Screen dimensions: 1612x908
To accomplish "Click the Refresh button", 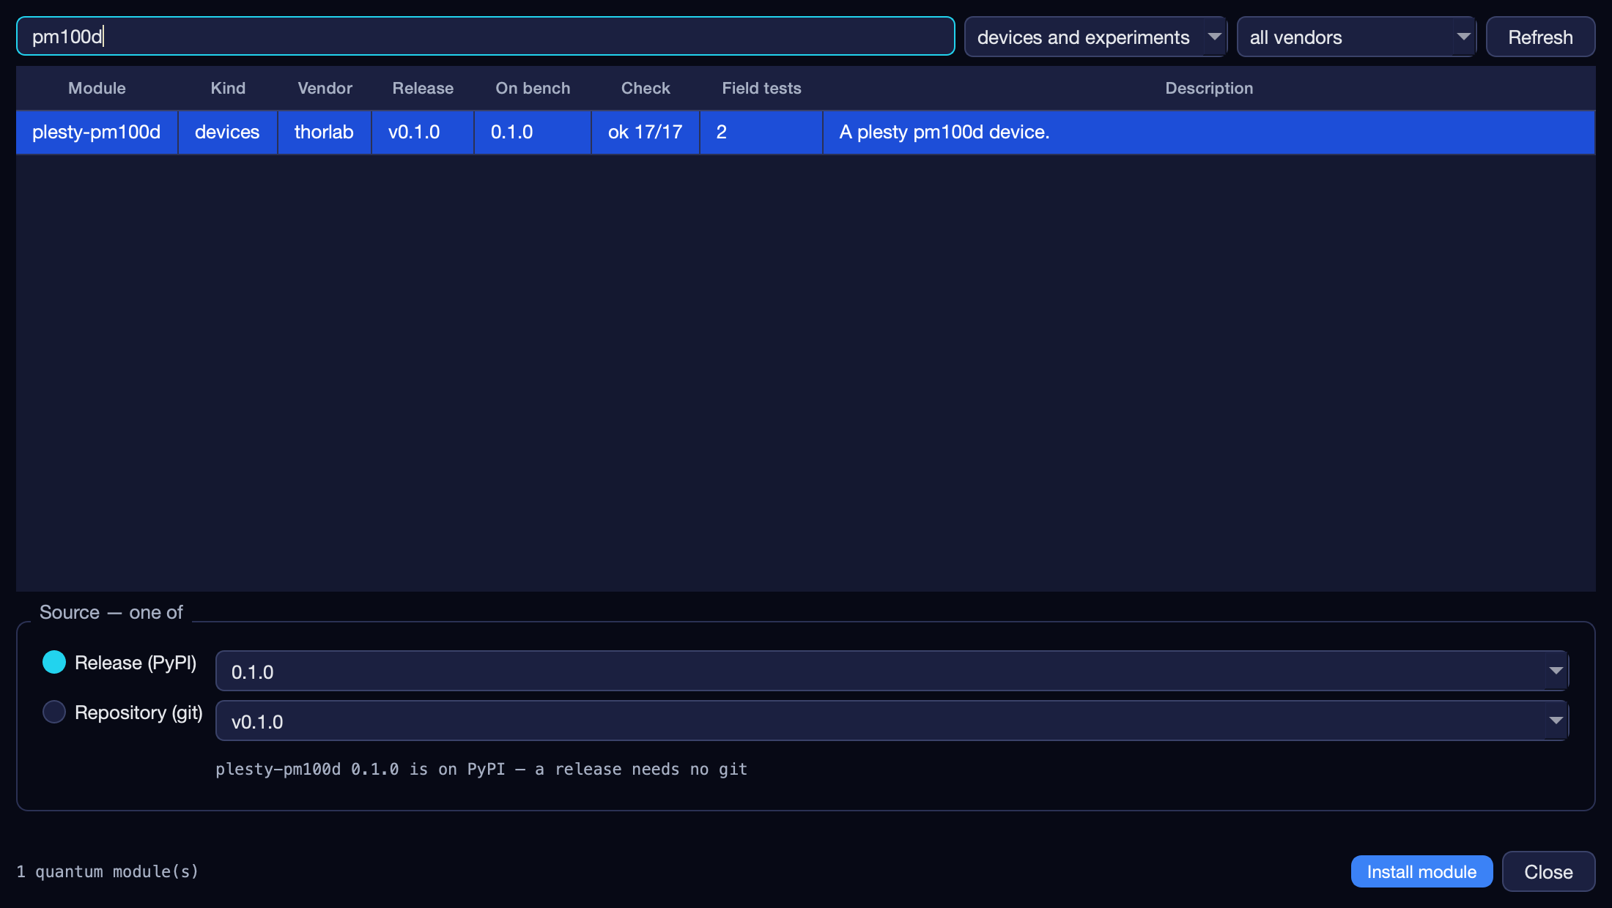I will [x=1540, y=37].
